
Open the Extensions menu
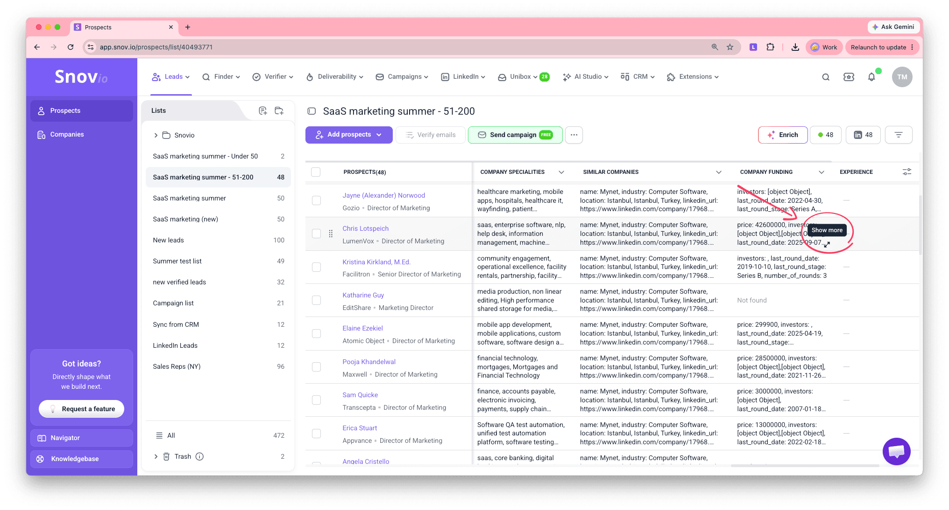coord(693,77)
